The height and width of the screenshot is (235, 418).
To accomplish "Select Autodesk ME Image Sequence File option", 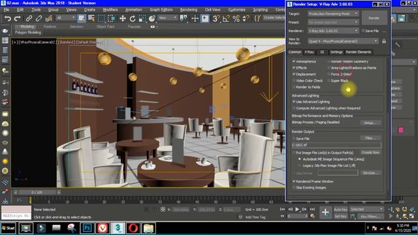I will tap(299, 159).
